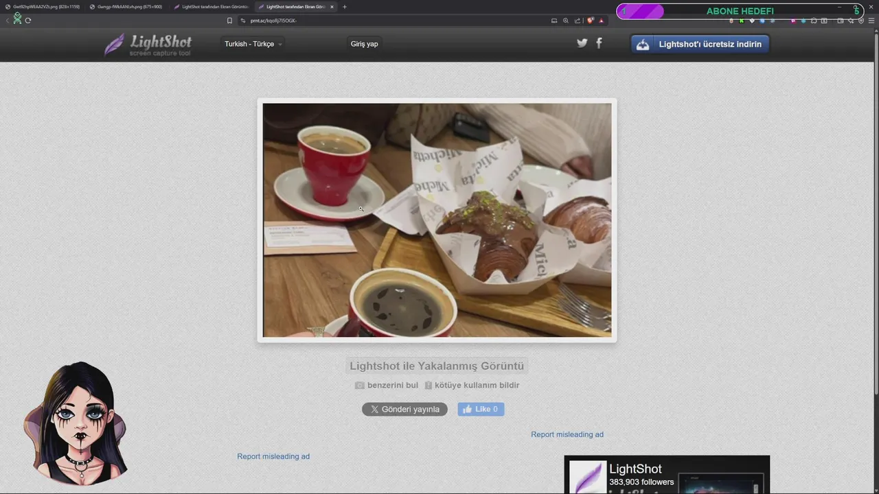Go back with the browser back arrow

[x=8, y=21]
